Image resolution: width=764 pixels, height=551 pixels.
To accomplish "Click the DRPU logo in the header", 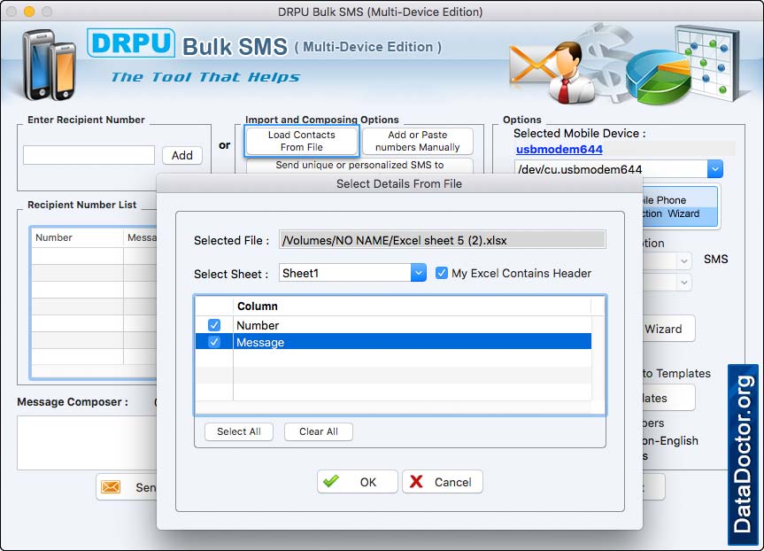I will [x=131, y=43].
